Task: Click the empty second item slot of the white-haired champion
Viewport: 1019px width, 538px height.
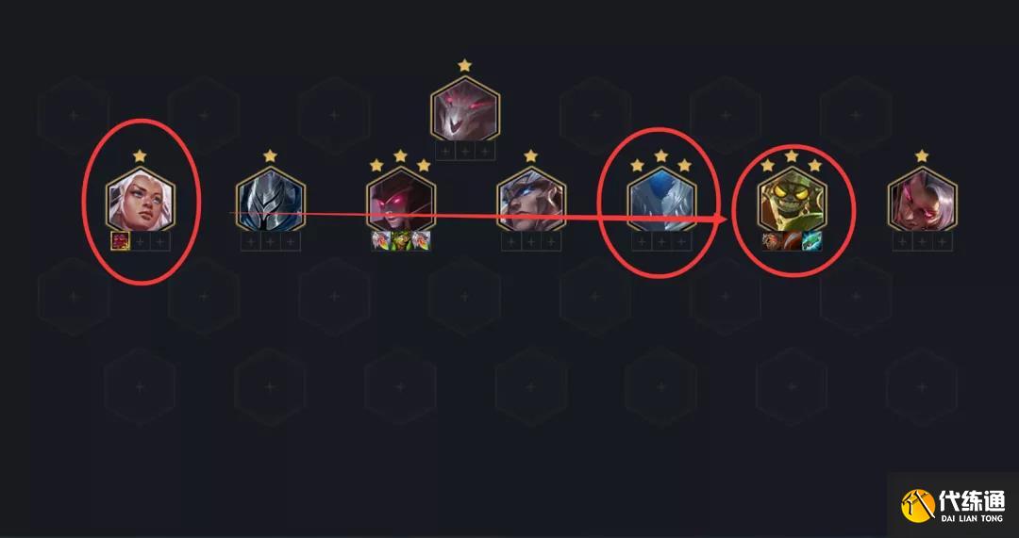Action: pos(141,241)
